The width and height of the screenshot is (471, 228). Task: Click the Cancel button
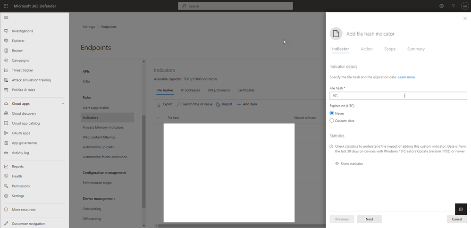tap(457, 219)
